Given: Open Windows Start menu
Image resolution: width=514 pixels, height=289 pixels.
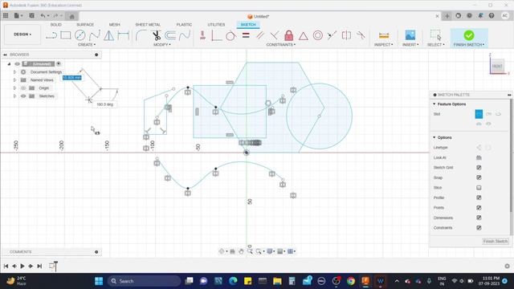Looking at the screenshot, I should pyautogui.click(x=99, y=281).
